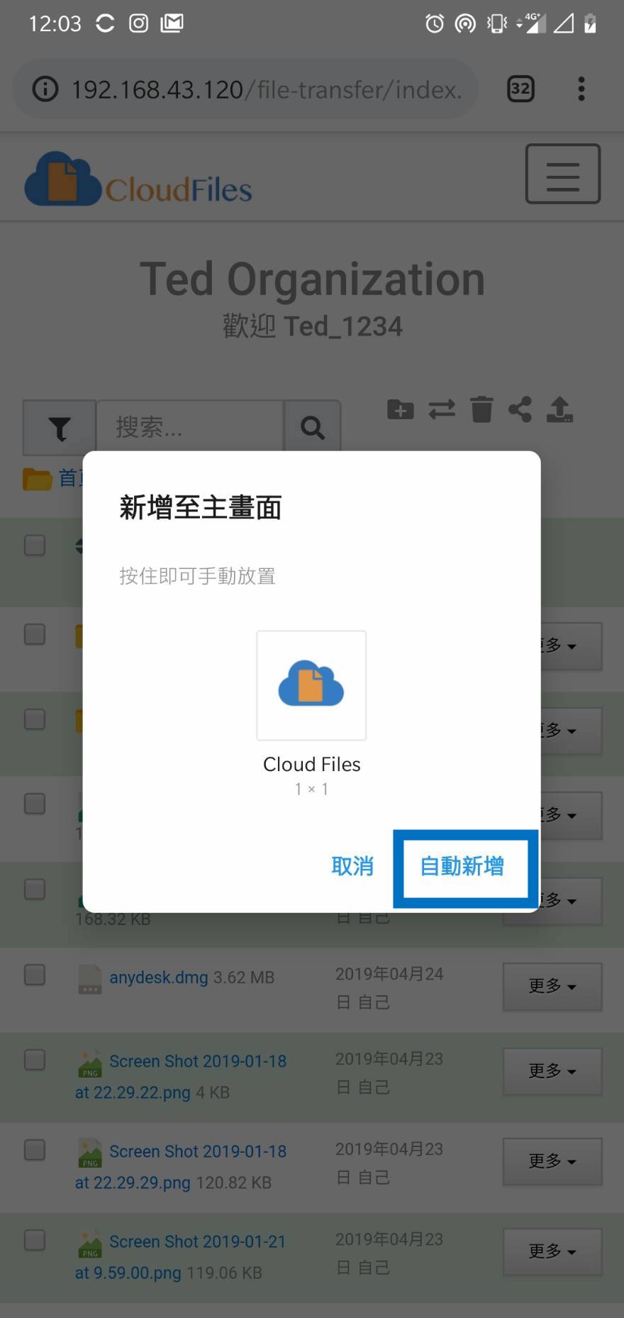Tap the Cloud Files shortcut icon preview
Viewport: 624px width, 1318px height.
tap(311, 685)
